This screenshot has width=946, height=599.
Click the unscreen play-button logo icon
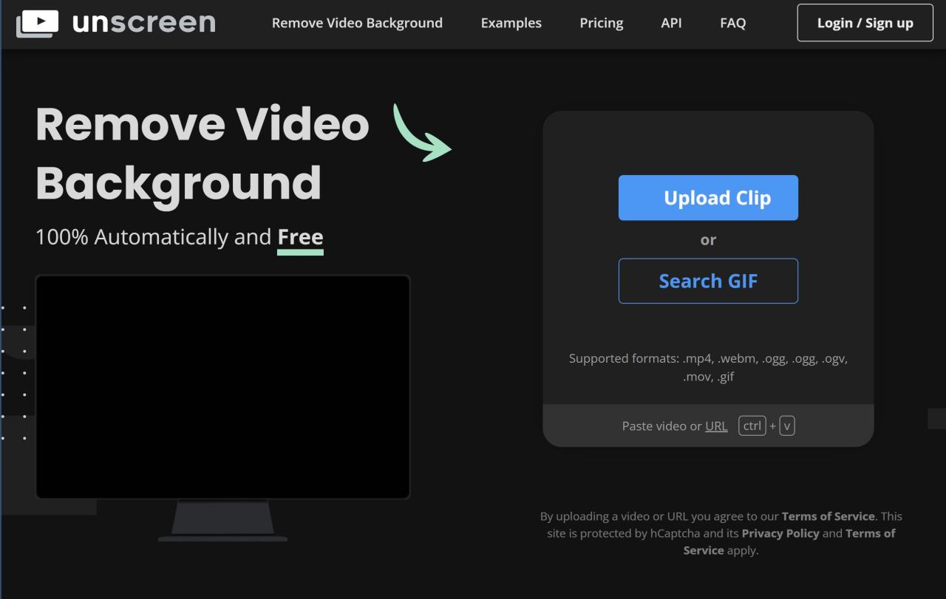pyautogui.click(x=37, y=23)
